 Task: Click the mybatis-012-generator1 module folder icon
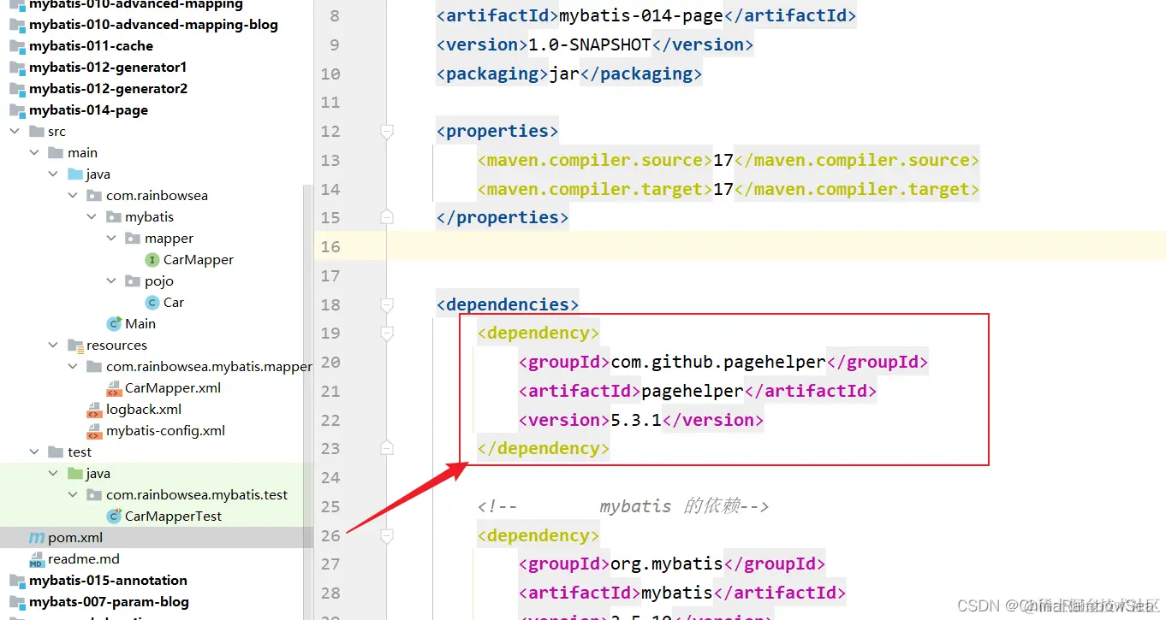[x=16, y=68]
